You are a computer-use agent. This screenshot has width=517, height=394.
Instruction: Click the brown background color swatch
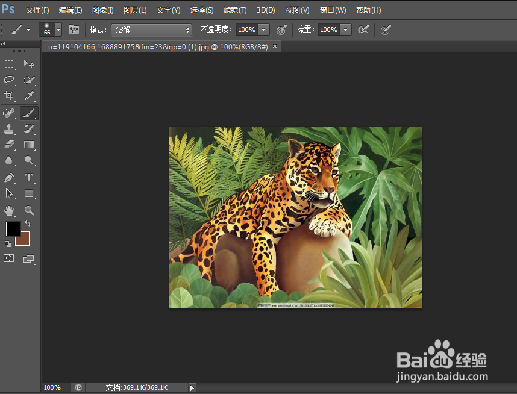pos(25,241)
